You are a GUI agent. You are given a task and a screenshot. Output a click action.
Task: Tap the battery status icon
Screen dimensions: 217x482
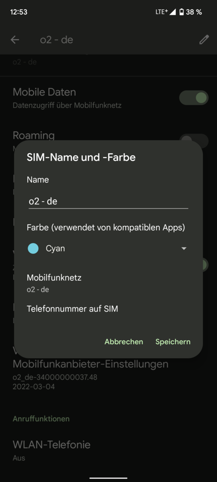click(x=182, y=12)
